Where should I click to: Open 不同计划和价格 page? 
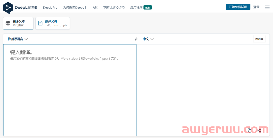pyautogui.click(x=114, y=8)
